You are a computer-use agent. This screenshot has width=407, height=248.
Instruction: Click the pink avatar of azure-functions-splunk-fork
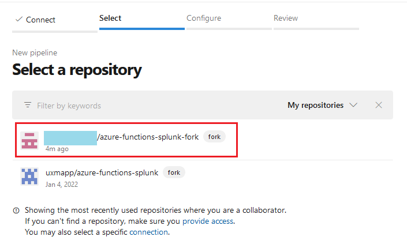[x=29, y=141]
